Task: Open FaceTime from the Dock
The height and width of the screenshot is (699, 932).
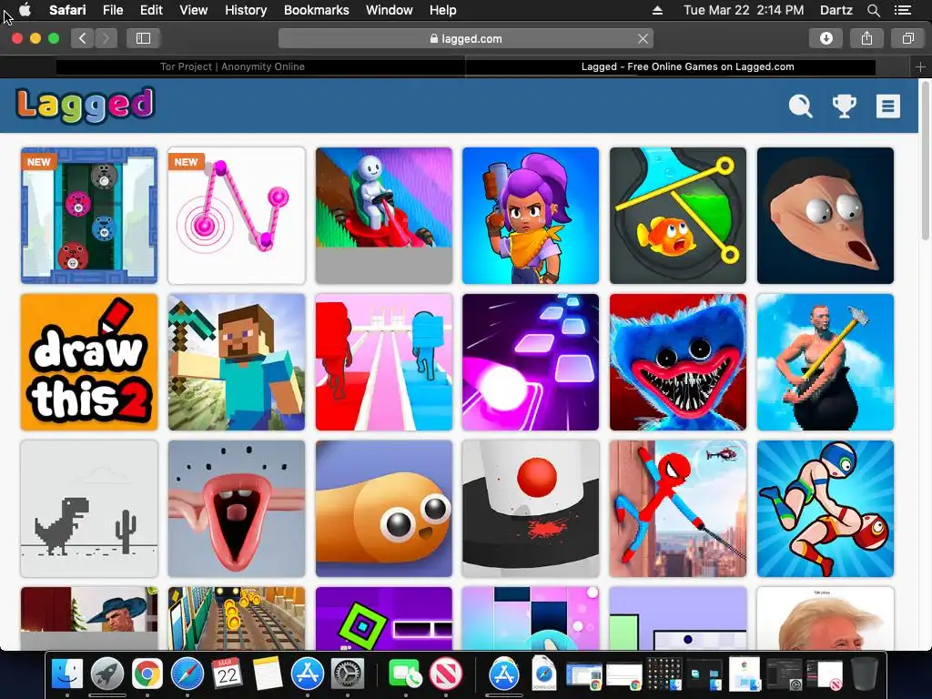Action: [405, 674]
